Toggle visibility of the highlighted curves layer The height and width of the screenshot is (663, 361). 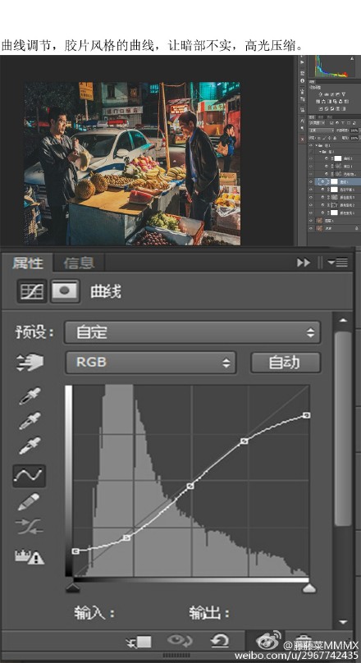coord(311,182)
